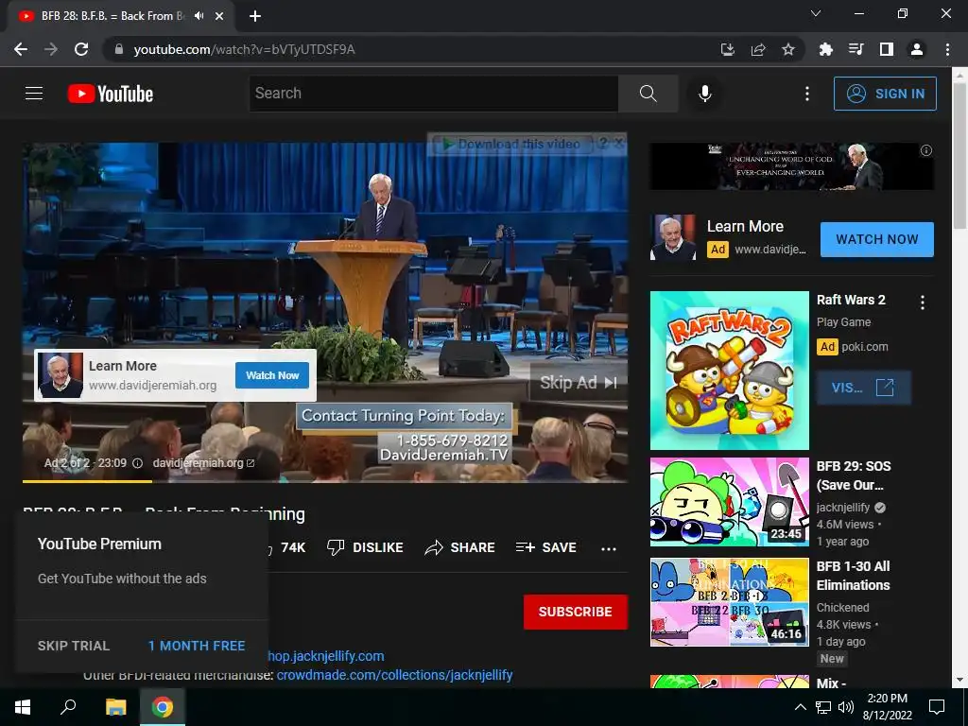Image resolution: width=968 pixels, height=726 pixels.
Task: Open Raft Wars 2 ad thumbnail
Action: pyautogui.click(x=729, y=371)
